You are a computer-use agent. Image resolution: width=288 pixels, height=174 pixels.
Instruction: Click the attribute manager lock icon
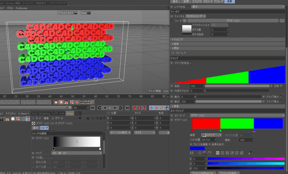tap(98, 118)
